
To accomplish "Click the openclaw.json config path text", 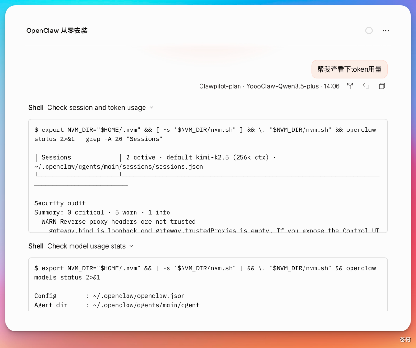I will 141,296.
